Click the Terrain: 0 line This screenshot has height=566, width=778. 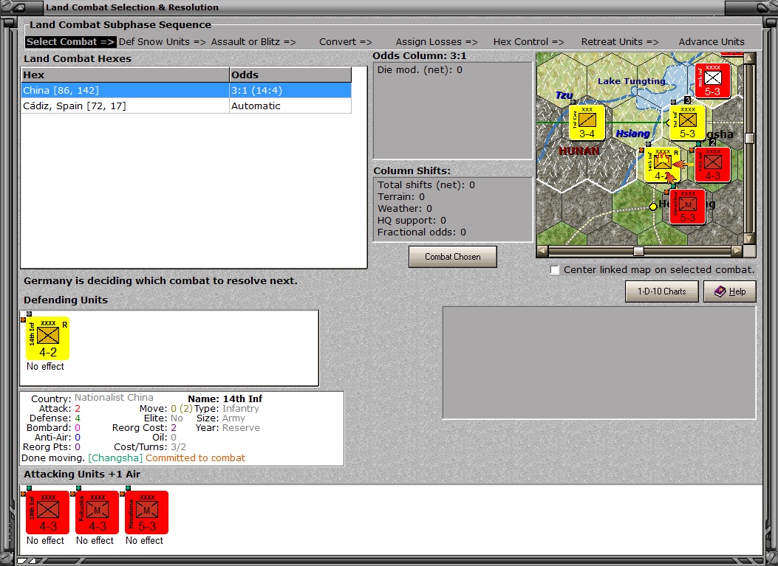click(x=401, y=197)
